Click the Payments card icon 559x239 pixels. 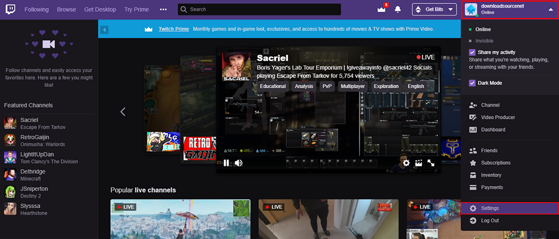[473, 188]
